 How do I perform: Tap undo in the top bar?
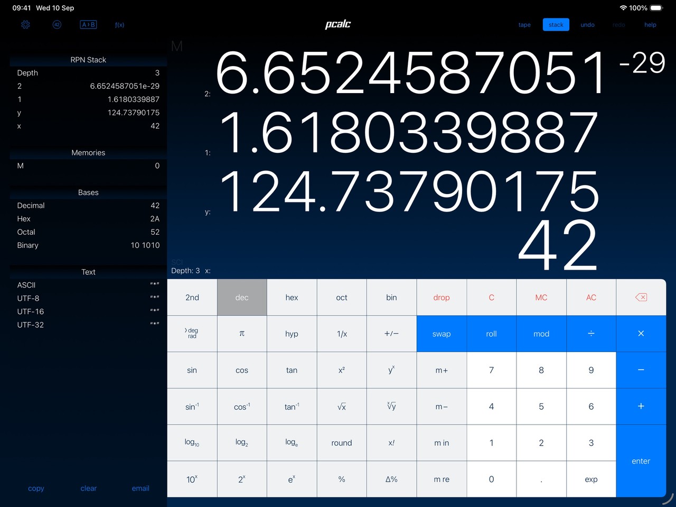point(587,25)
